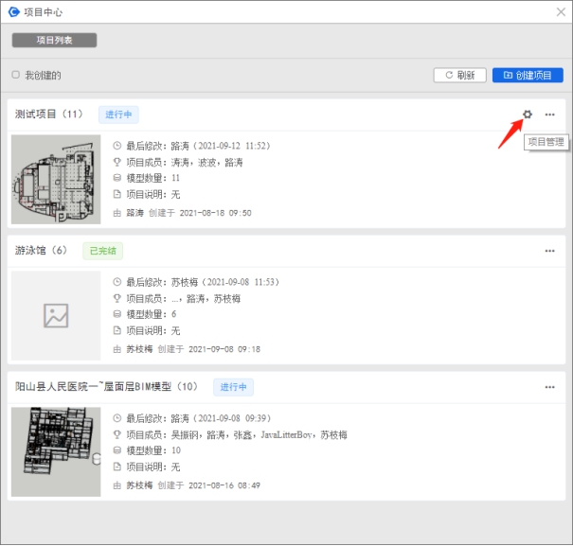The height and width of the screenshot is (546, 573).
Task: Toggle the 我创建的 checkbox
Action: 15,75
